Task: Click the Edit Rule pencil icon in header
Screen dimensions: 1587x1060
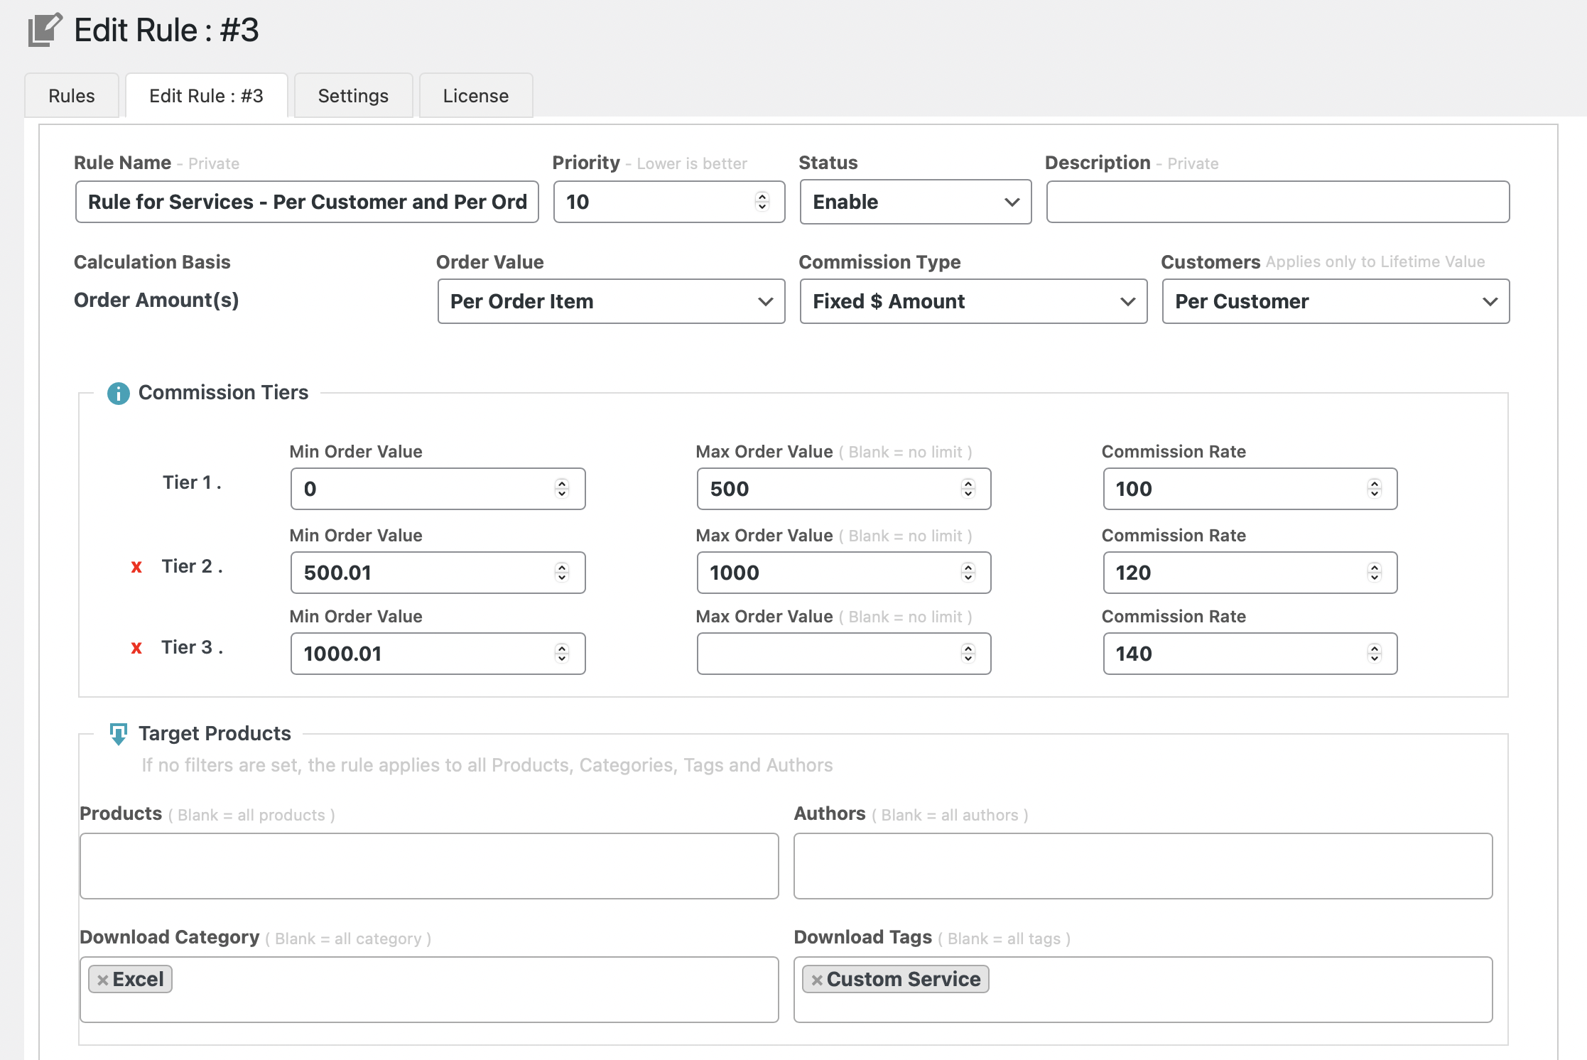Action: coord(45,30)
